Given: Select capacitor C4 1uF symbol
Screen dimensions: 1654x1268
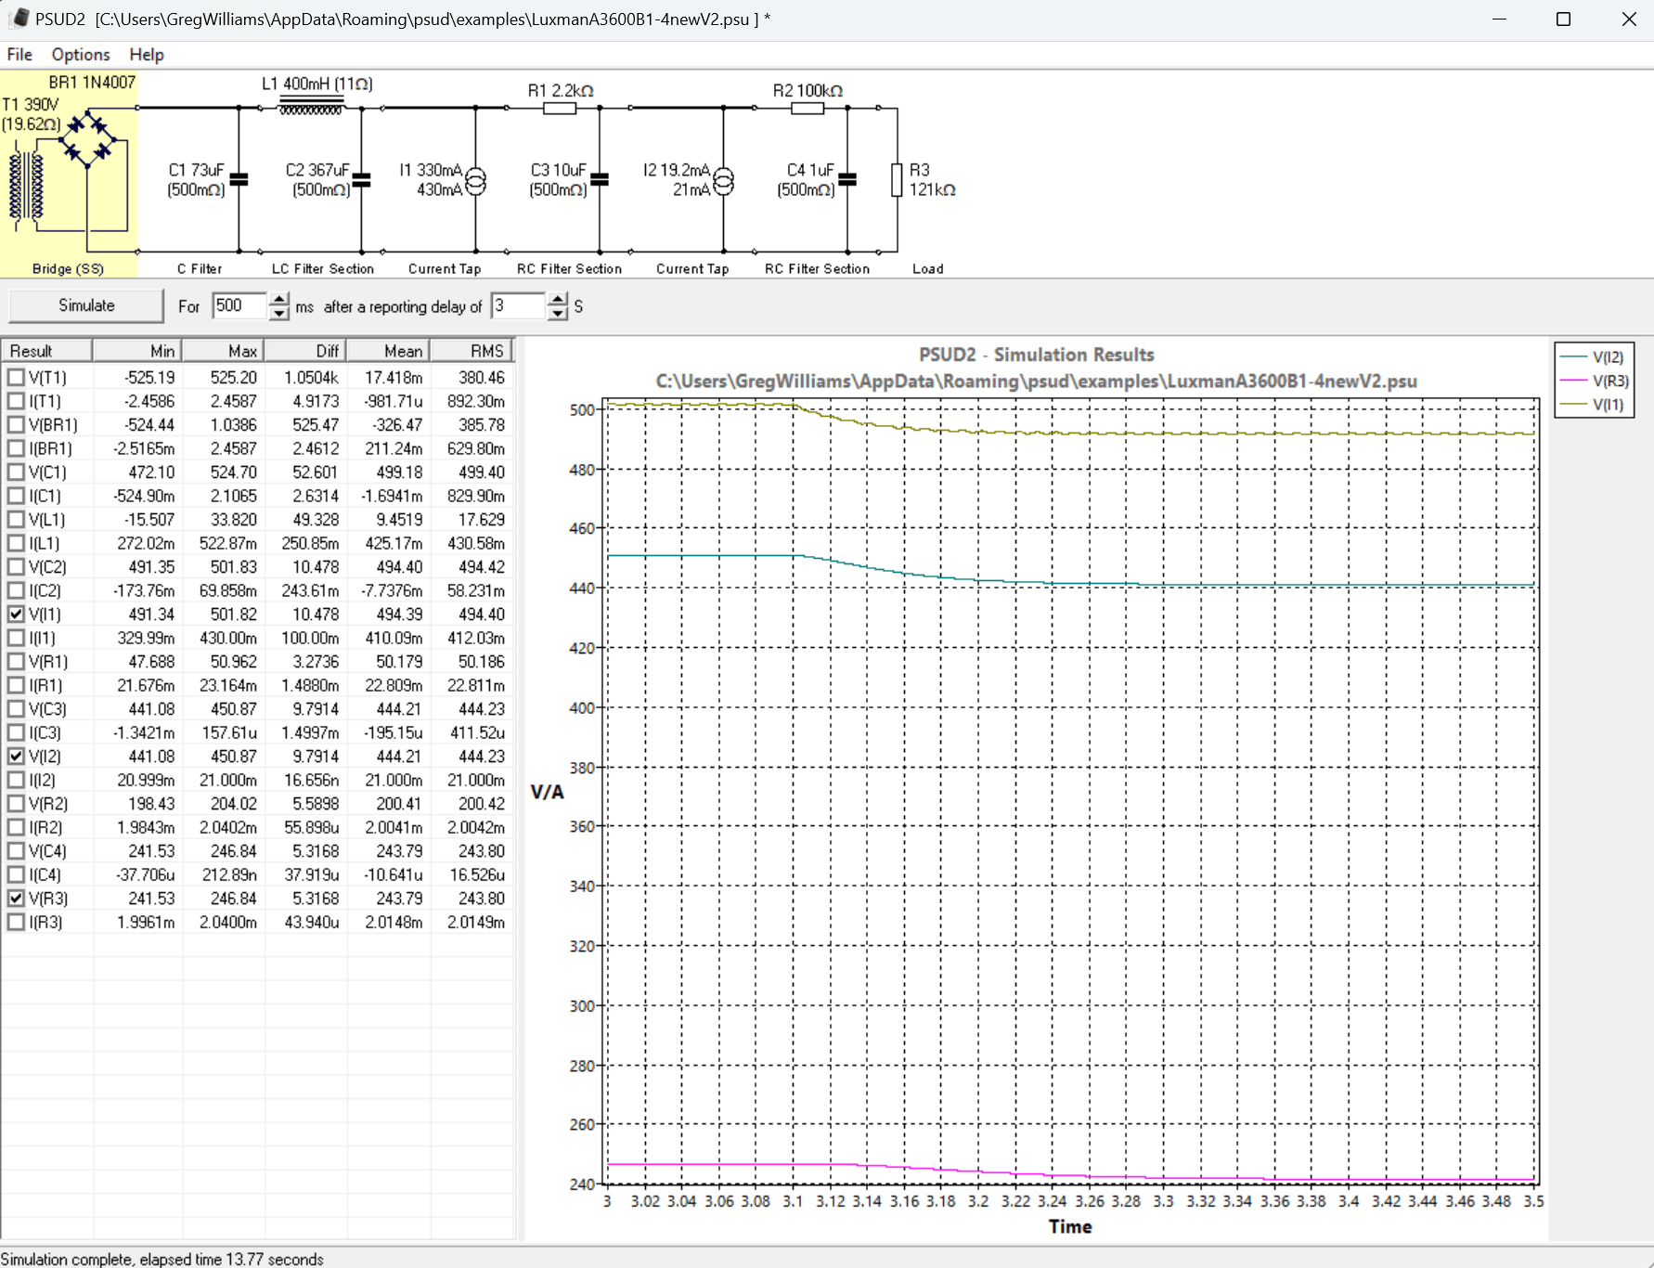Looking at the screenshot, I should pyautogui.click(x=847, y=179).
